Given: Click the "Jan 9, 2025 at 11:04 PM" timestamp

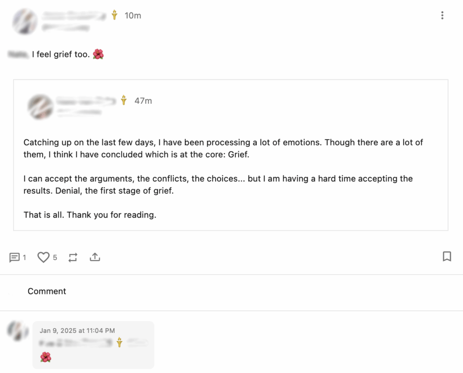Looking at the screenshot, I should tap(77, 331).
